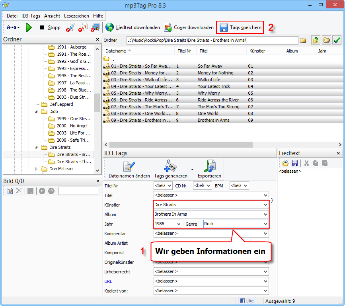Click the add image icon in Bild panel
This screenshot has height=306, width=345.
(x=10, y=191)
